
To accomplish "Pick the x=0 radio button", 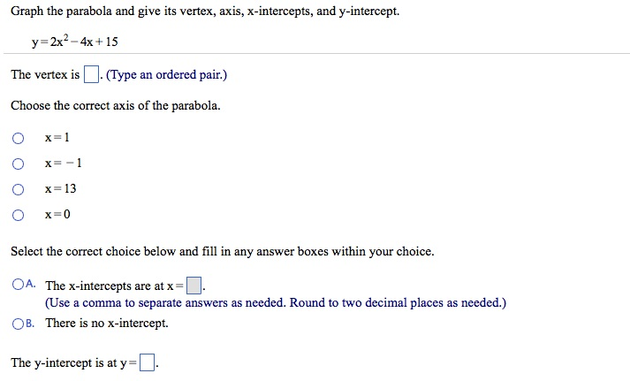I will click(18, 215).
